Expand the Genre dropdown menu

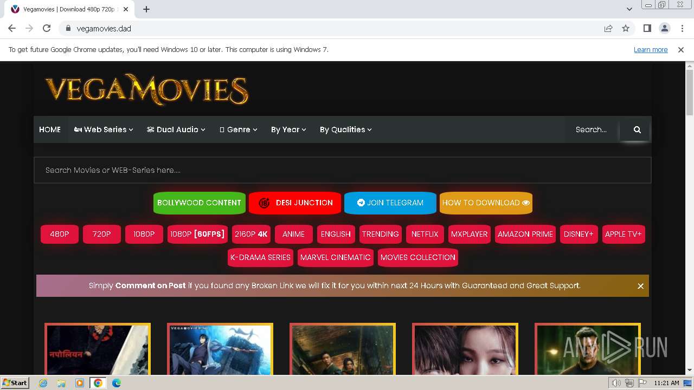click(x=239, y=129)
